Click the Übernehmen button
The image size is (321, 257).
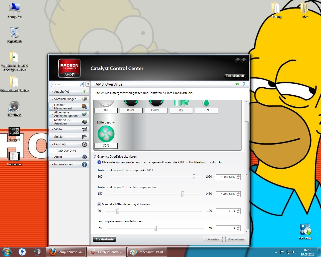click(236, 239)
